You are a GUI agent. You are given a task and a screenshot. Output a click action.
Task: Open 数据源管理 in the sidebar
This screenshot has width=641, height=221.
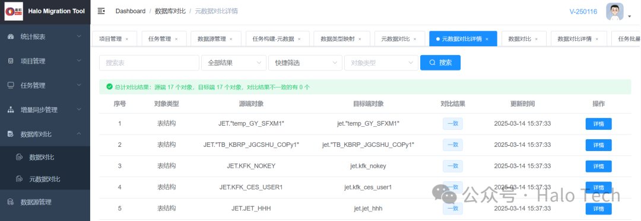(x=45, y=202)
